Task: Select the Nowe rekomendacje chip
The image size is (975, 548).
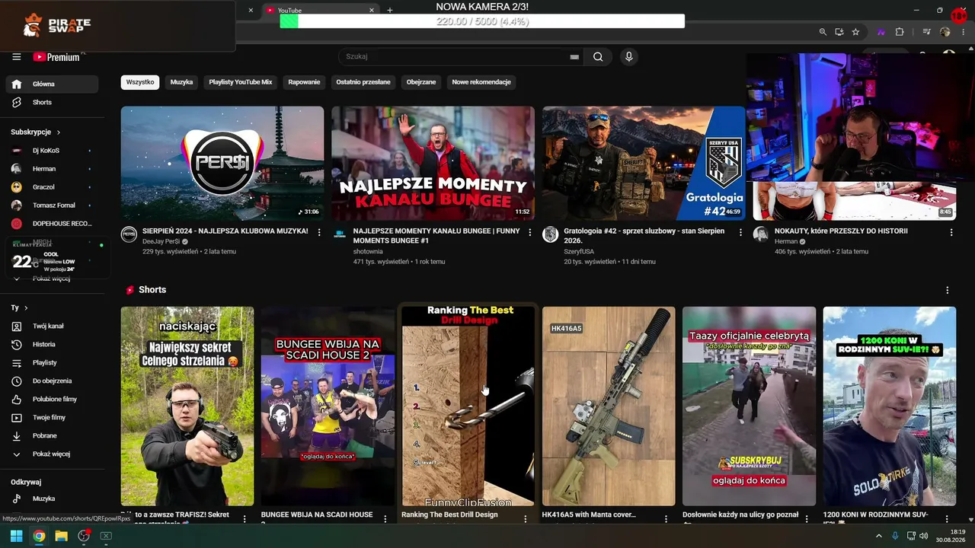Action: point(481,82)
